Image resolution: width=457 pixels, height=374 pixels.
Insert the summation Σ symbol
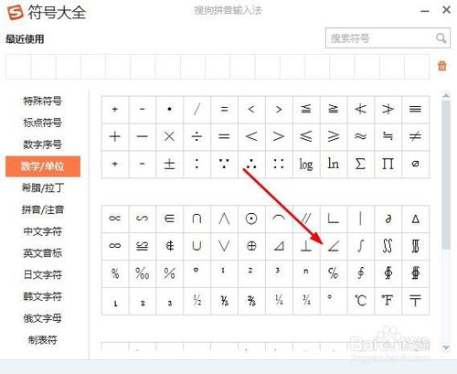click(361, 164)
